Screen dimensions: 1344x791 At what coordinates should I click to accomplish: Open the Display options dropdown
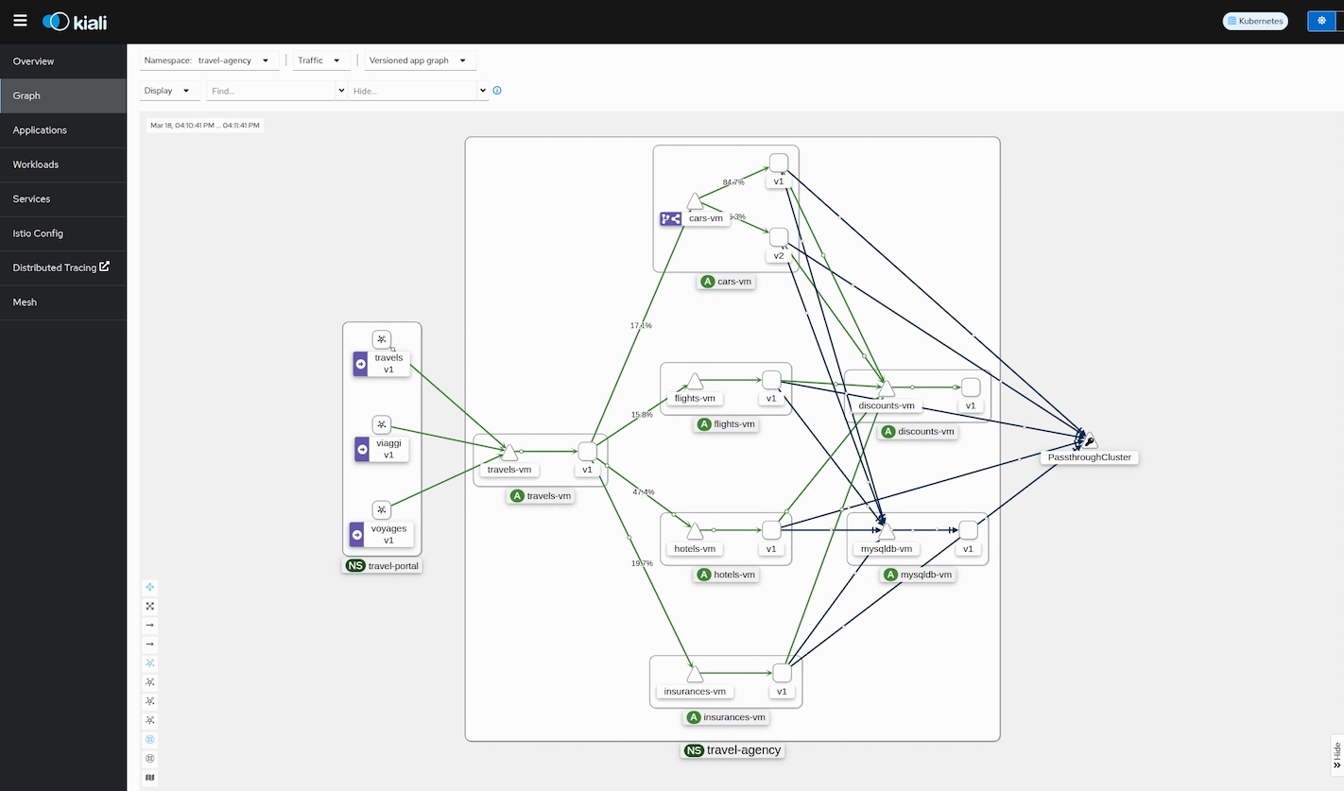(169, 91)
